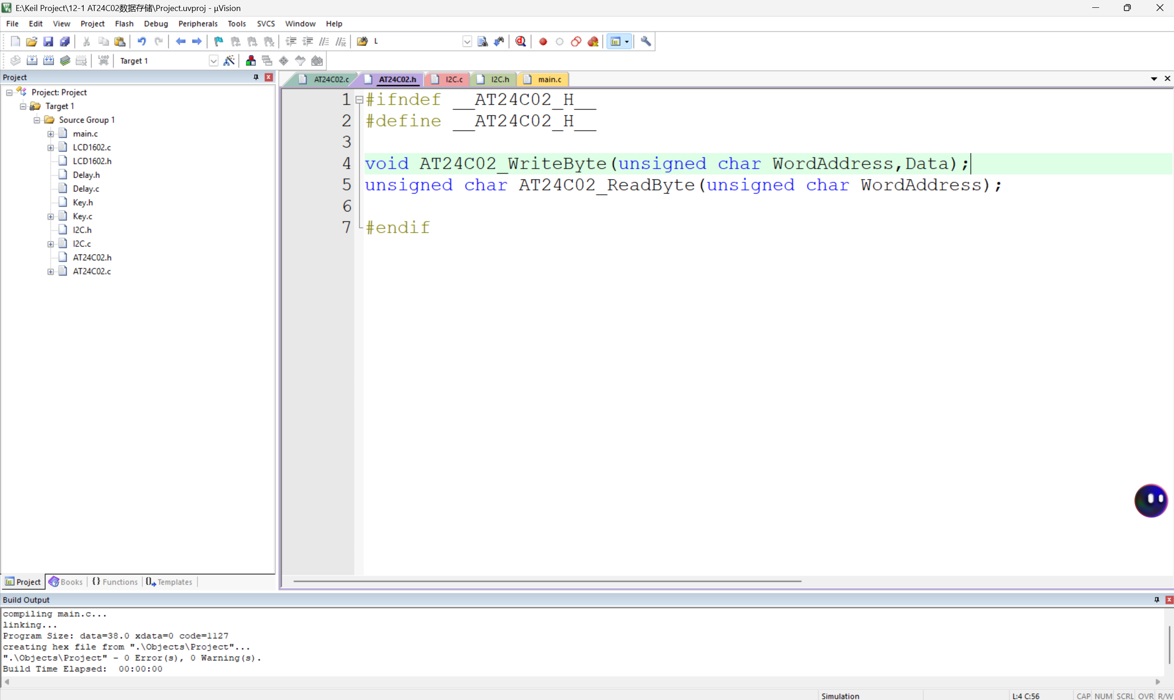Collapse the Source Group 1 folder

[37, 120]
